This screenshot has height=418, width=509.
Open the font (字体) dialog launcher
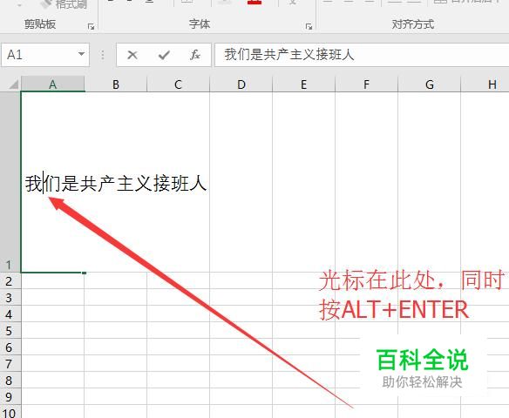pos(309,27)
